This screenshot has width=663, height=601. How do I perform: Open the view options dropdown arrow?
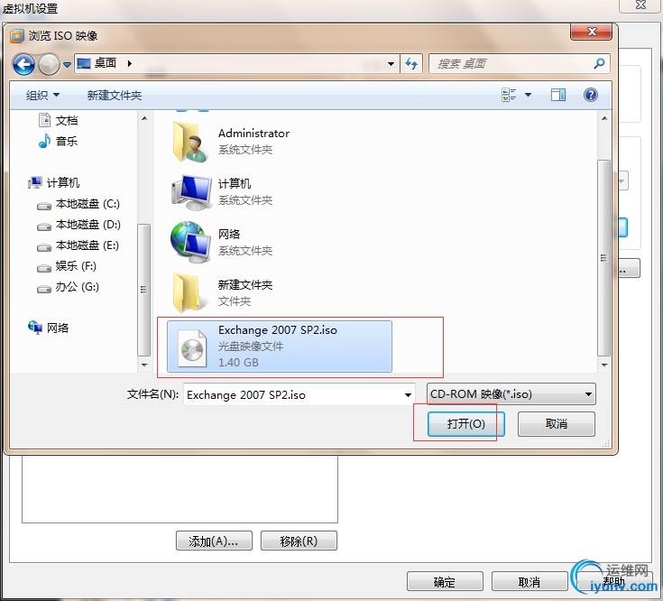(x=528, y=95)
